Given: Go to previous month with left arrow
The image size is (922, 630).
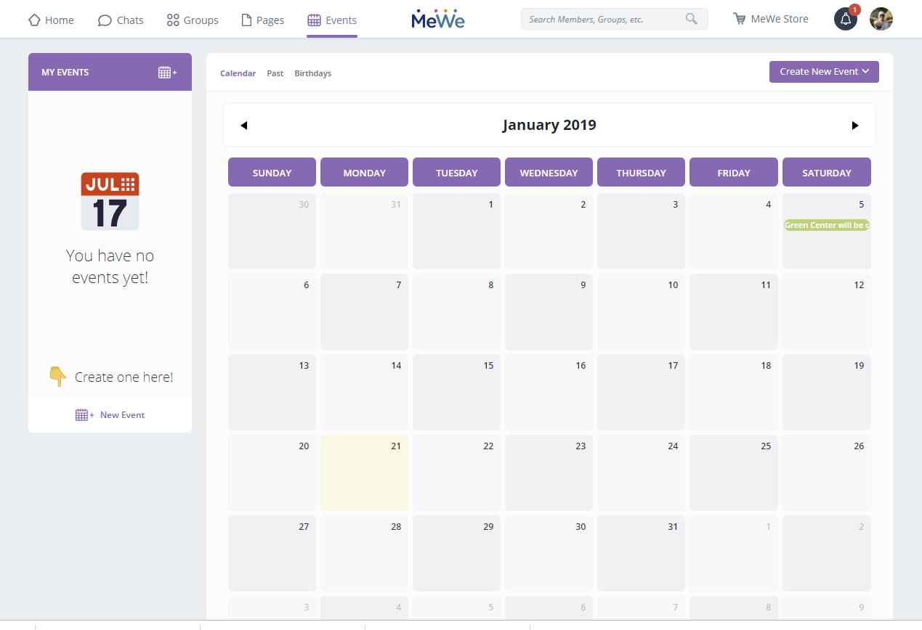Looking at the screenshot, I should coord(244,126).
